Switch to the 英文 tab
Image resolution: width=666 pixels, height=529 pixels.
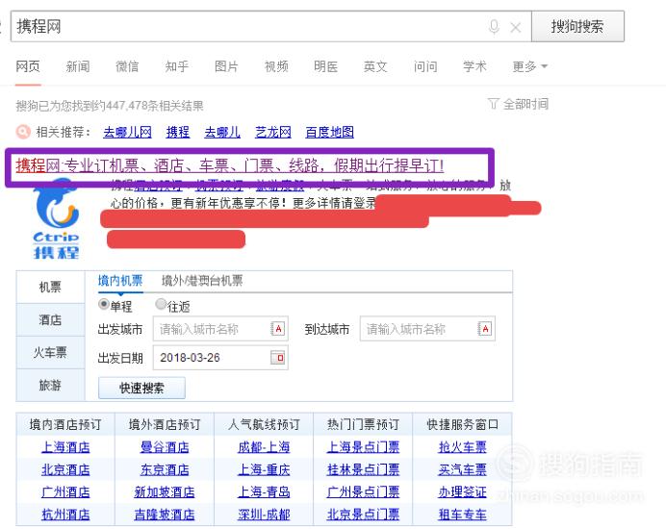point(375,66)
